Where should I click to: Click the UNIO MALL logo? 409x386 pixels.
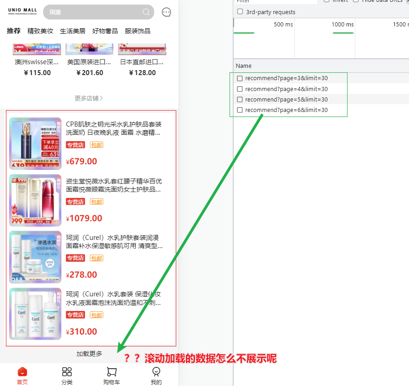click(22, 11)
